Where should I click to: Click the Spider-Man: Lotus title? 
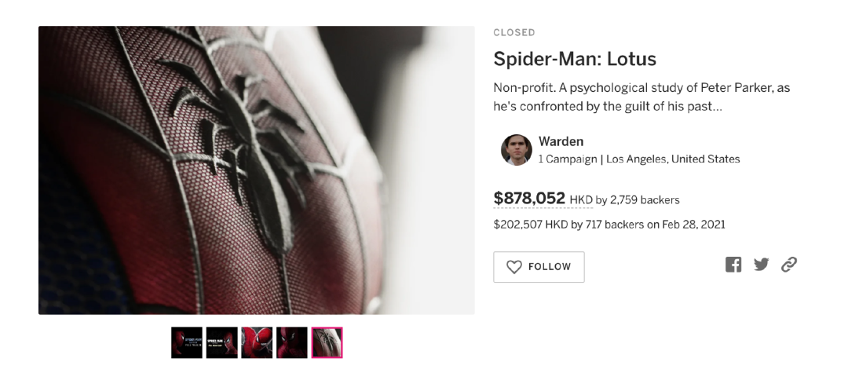coord(574,59)
